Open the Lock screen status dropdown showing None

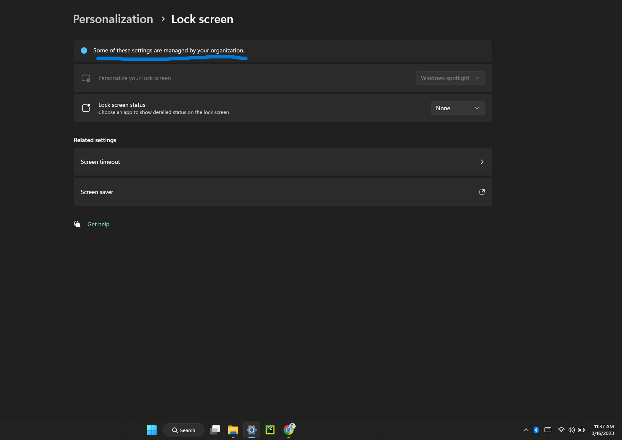point(458,108)
